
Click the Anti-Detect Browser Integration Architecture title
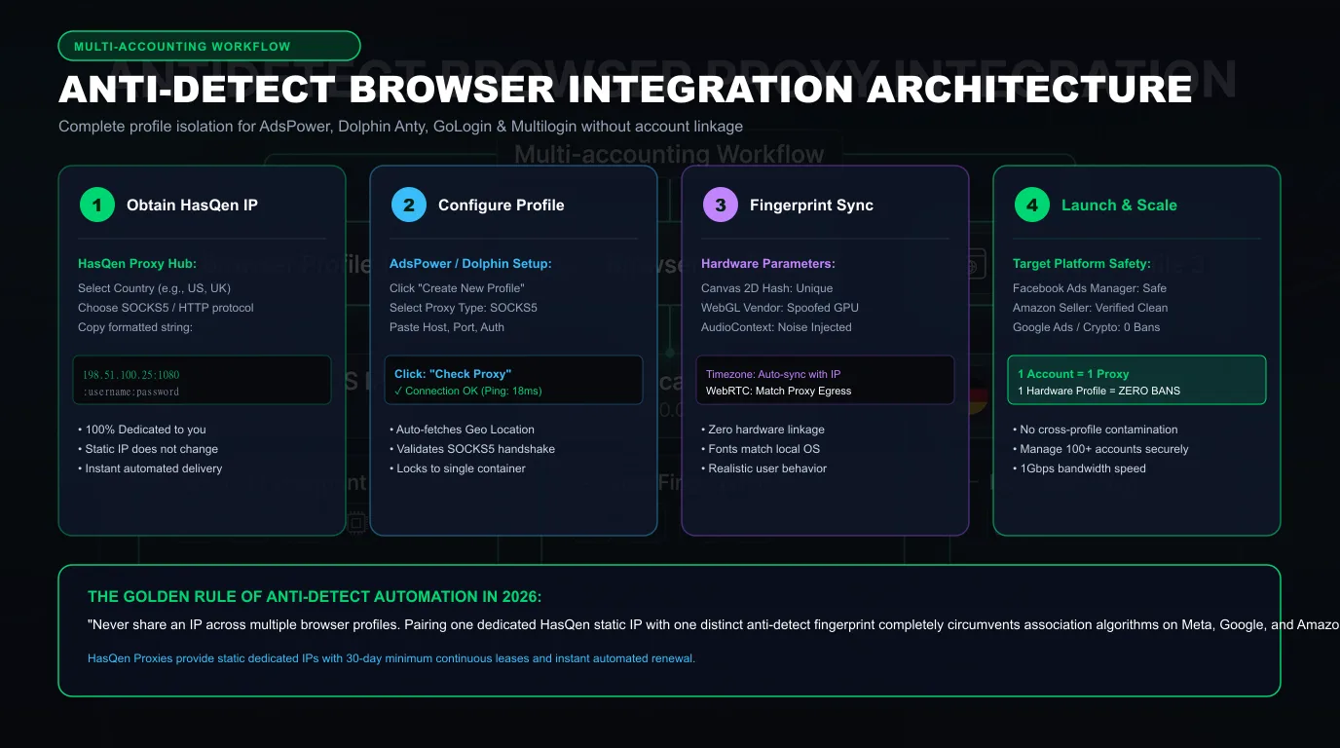pyautogui.click(x=625, y=89)
